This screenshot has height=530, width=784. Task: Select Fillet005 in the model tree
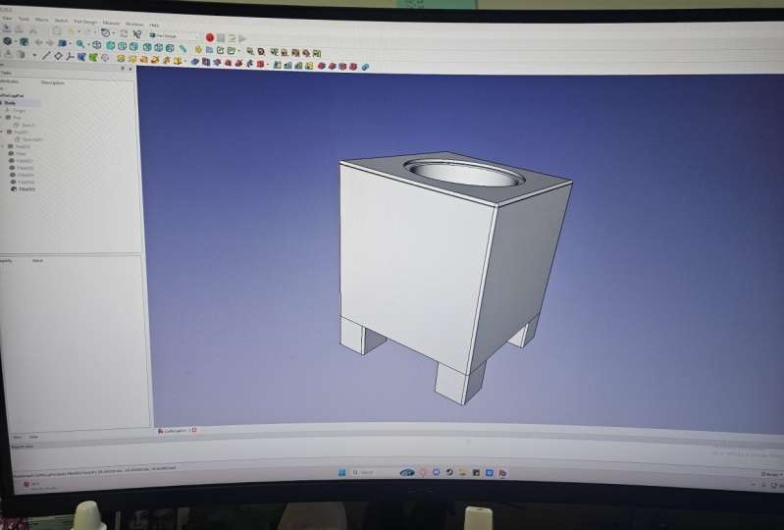pyautogui.click(x=26, y=189)
